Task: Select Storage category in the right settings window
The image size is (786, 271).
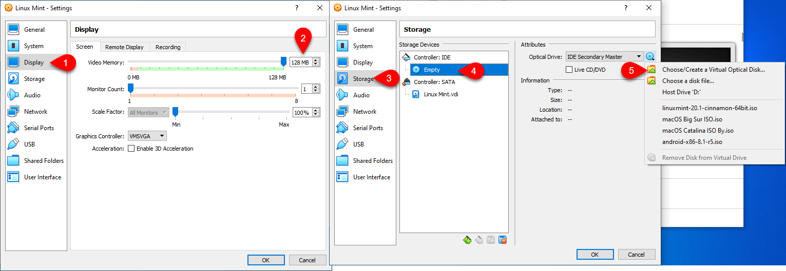Action: click(365, 79)
